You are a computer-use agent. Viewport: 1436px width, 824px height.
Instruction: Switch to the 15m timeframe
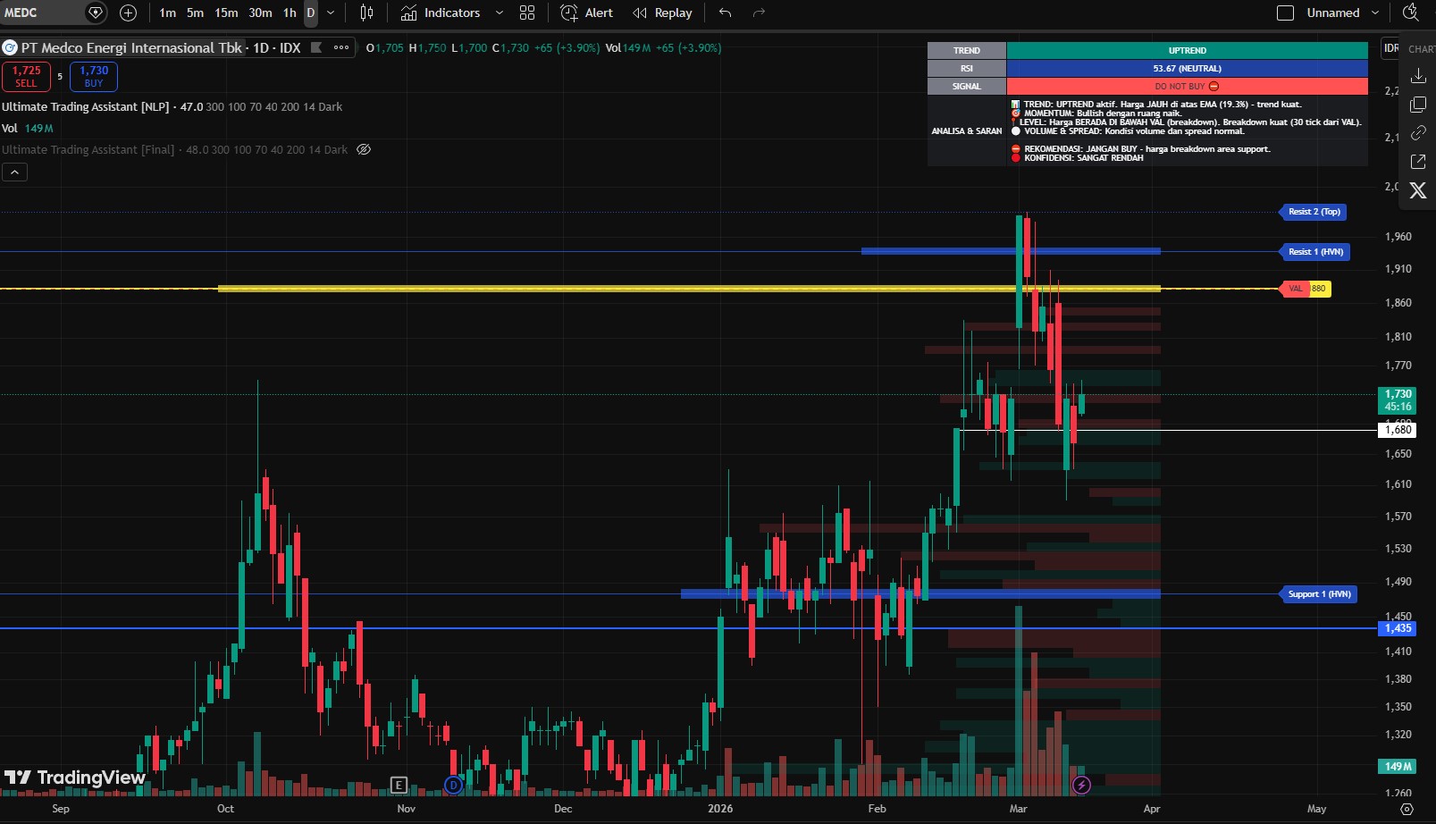point(226,13)
